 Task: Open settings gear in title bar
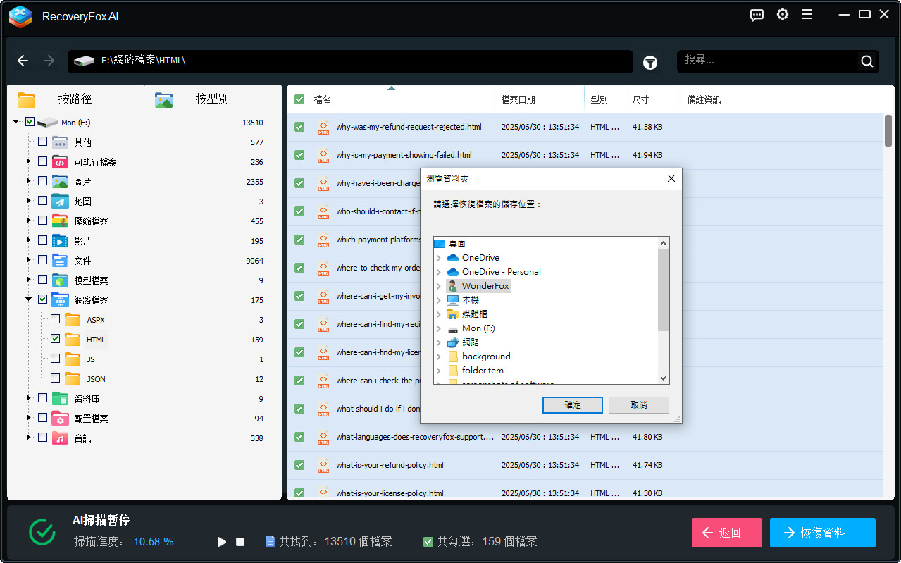click(x=782, y=15)
